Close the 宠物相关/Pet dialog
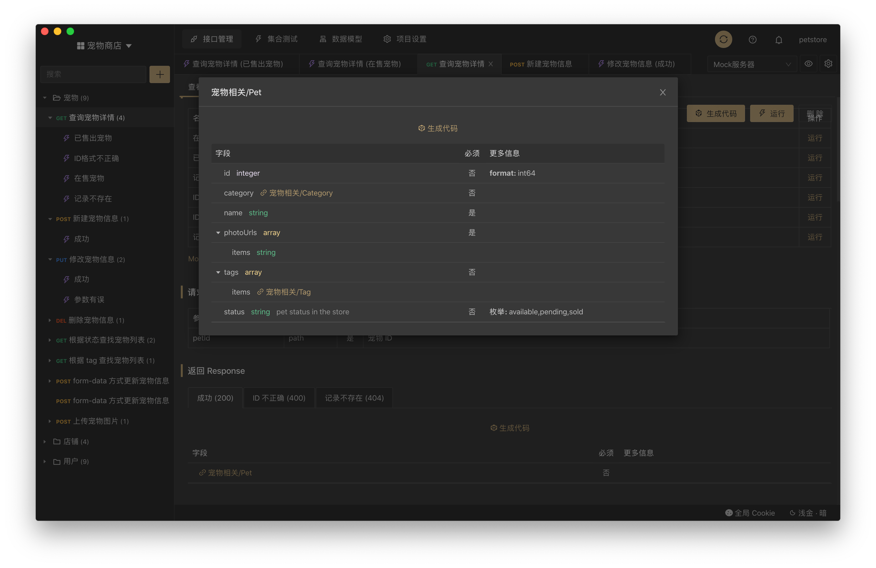 click(x=663, y=92)
